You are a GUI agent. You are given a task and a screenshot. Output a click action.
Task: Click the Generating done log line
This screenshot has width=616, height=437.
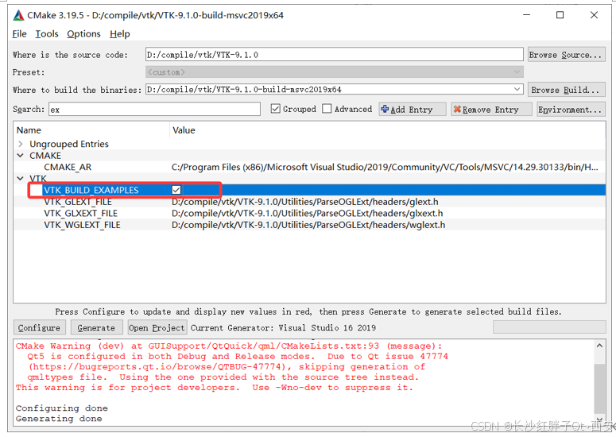(x=59, y=419)
